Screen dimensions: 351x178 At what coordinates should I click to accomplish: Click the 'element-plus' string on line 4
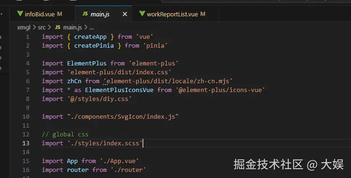(x=153, y=64)
